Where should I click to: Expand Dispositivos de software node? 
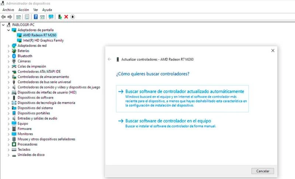[8, 98]
